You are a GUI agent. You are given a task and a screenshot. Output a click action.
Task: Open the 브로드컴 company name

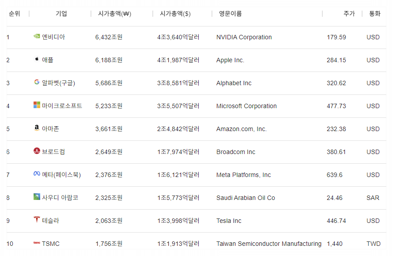point(53,152)
